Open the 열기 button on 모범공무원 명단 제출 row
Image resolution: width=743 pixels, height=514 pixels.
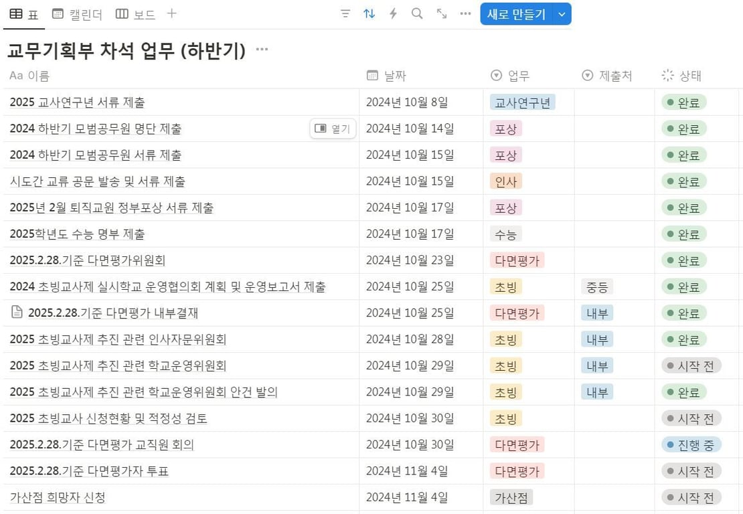(333, 128)
